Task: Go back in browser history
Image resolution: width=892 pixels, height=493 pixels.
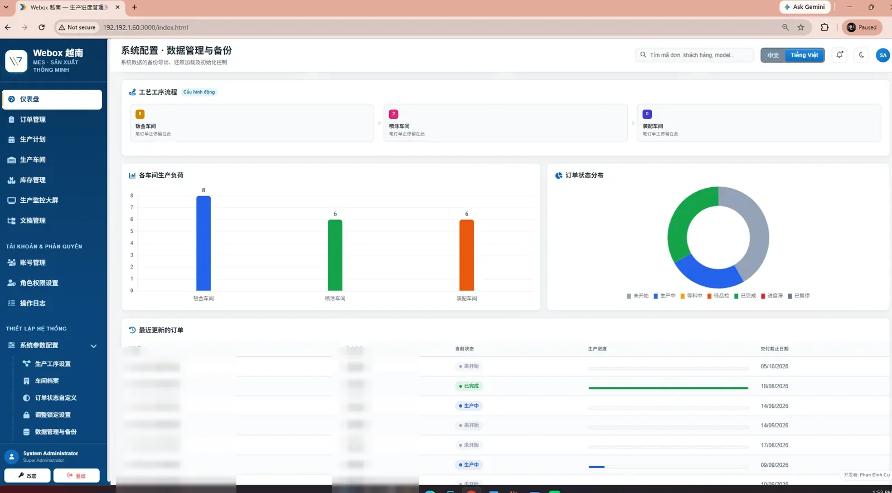Action: click(x=7, y=27)
